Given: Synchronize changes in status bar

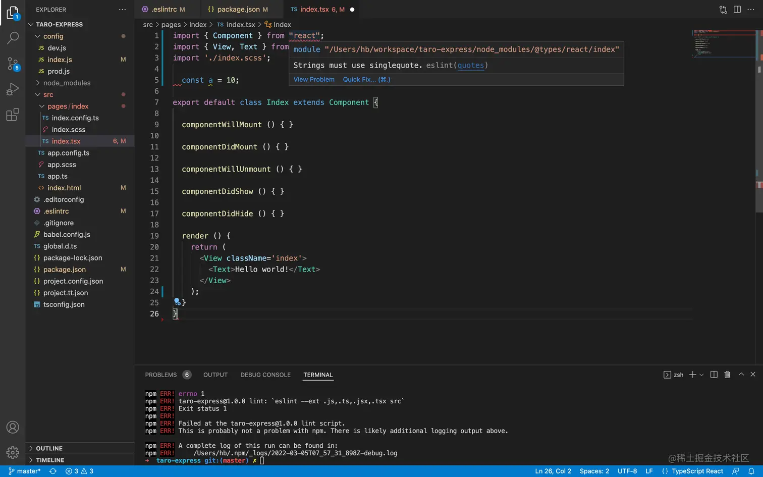Looking at the screenshot, I should pyautogui.click(x=53, y=471).
